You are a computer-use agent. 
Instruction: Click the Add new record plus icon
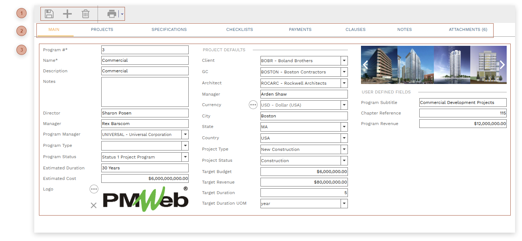[67, 14]
